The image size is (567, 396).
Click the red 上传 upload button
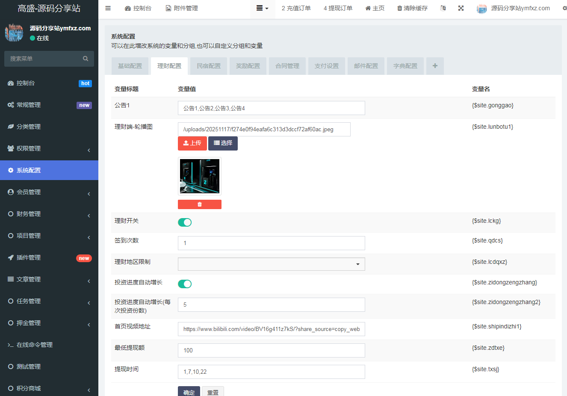[x=192, y=143]
